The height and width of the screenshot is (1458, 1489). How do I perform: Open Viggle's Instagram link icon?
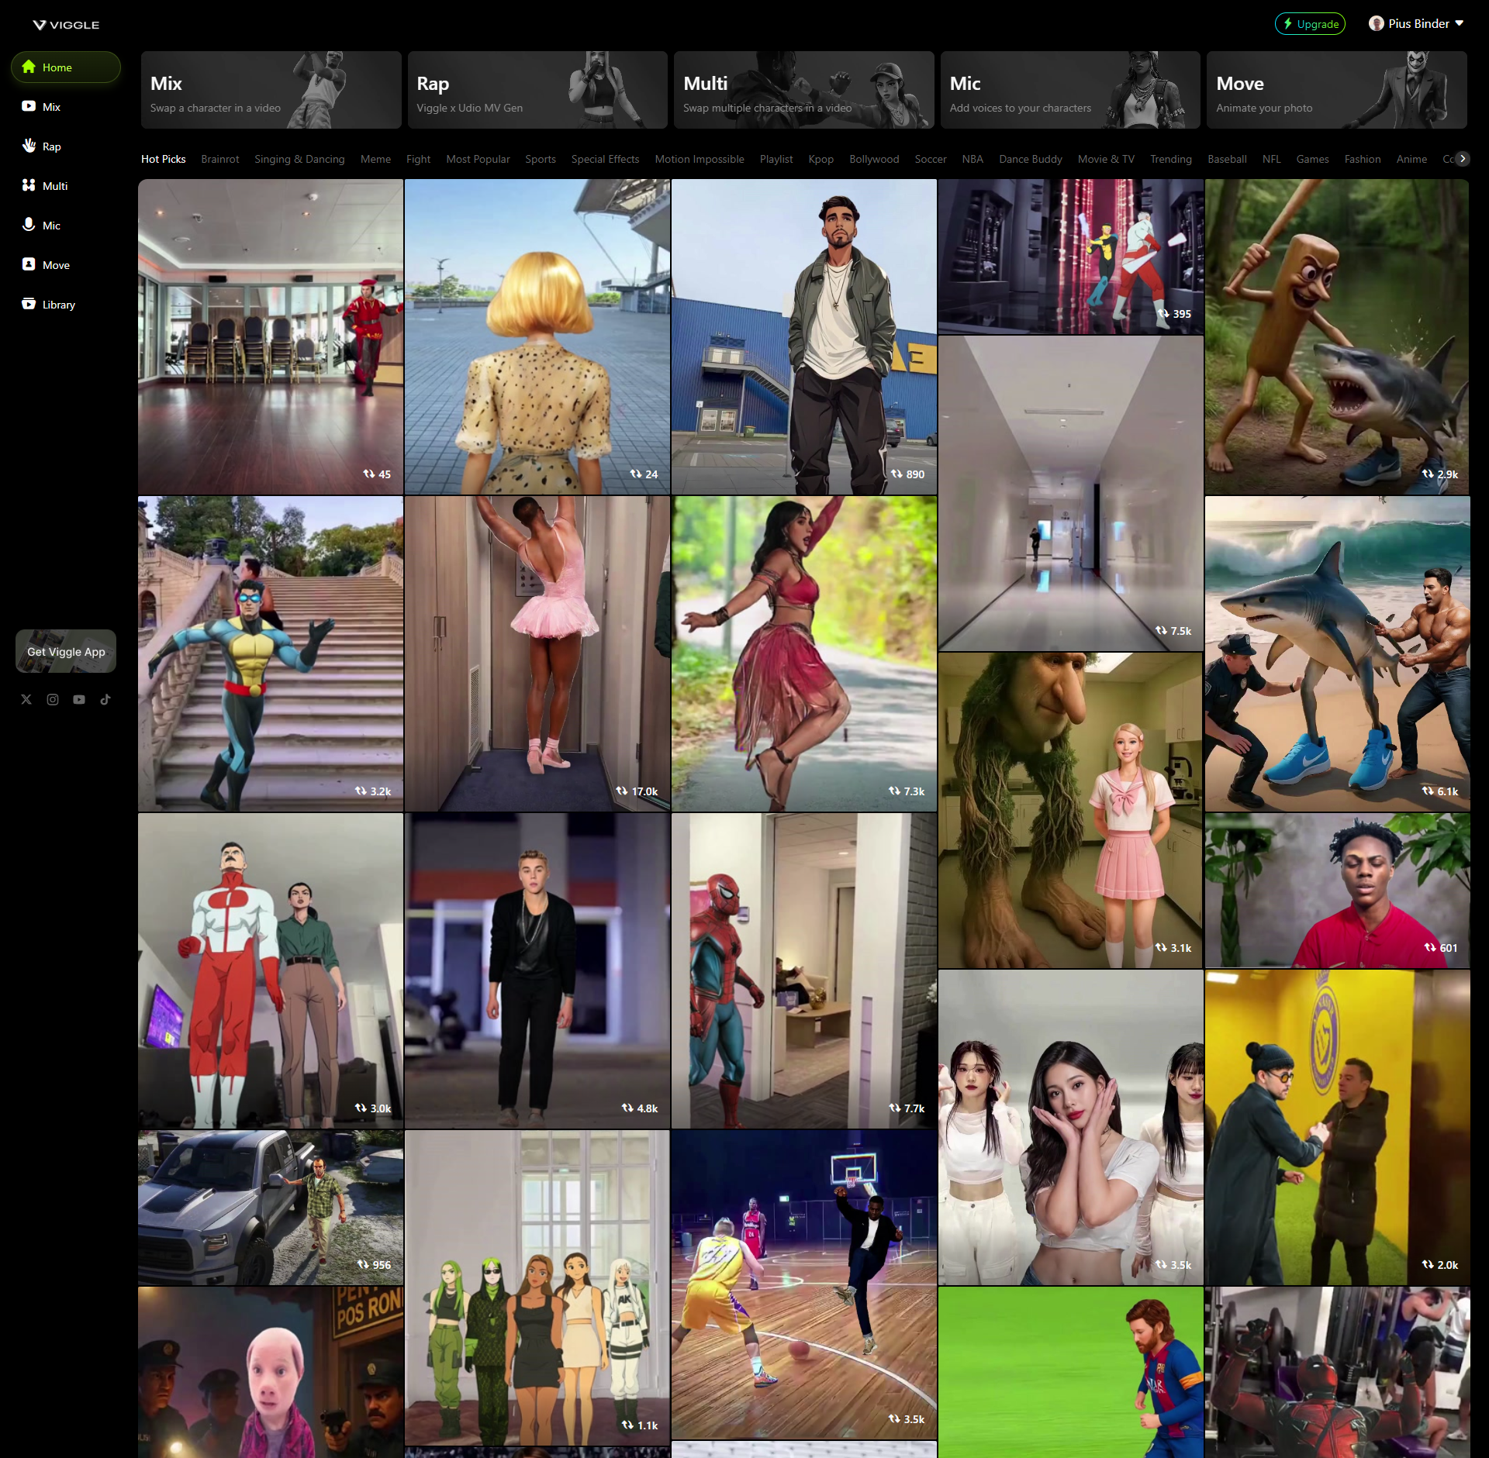pyautogui.click(x=53, y=699)
